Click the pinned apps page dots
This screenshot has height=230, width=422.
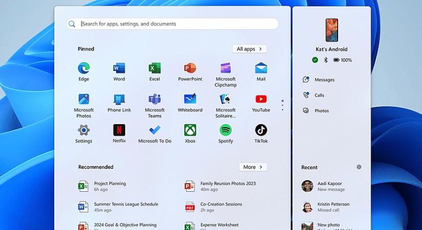[282, 105]
